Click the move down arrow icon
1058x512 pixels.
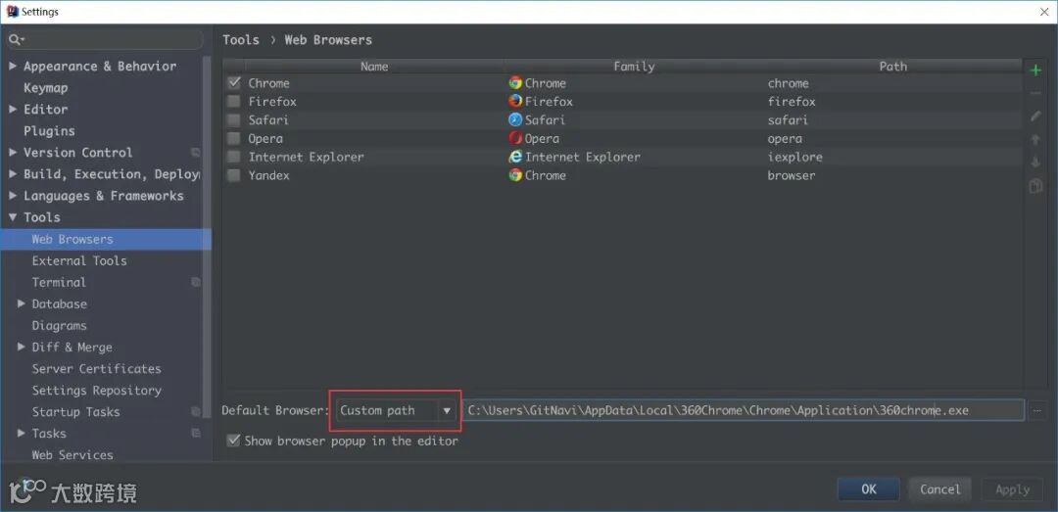[1035, 163]
